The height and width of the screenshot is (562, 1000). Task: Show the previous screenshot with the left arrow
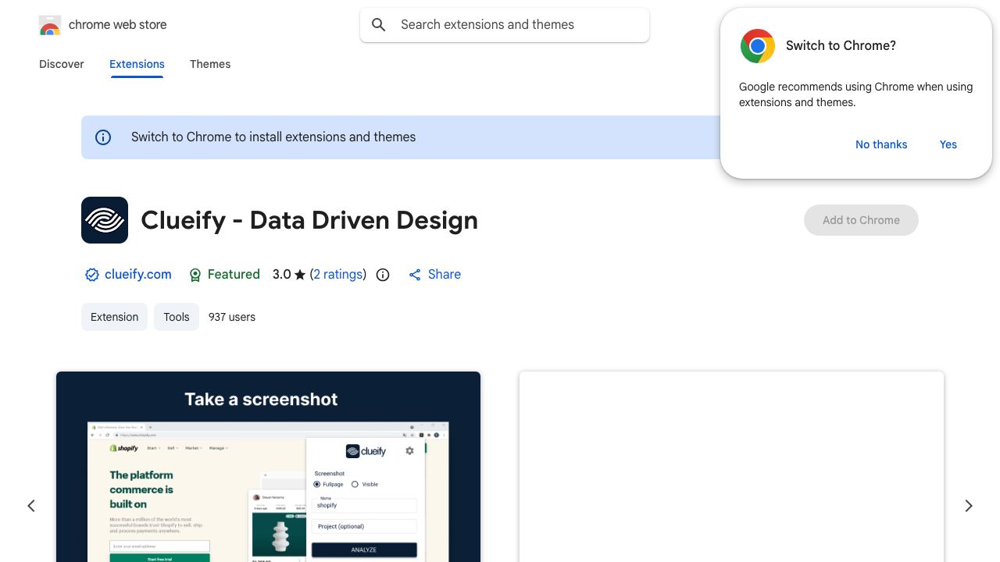tap(31, 506)
